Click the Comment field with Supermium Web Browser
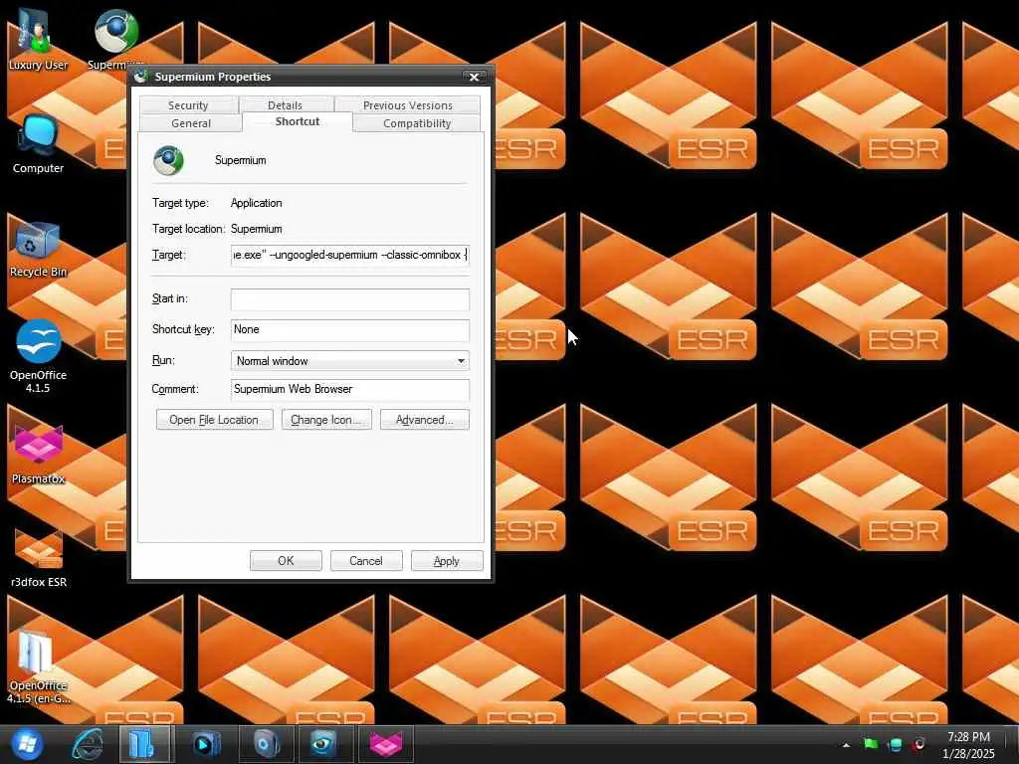 (x=349, y=390)
